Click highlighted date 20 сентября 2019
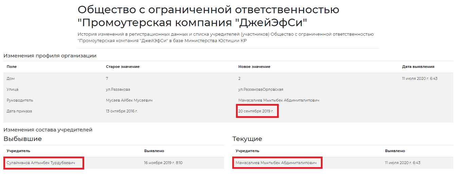This screenshot has height=179, width=456. (256, 111)
